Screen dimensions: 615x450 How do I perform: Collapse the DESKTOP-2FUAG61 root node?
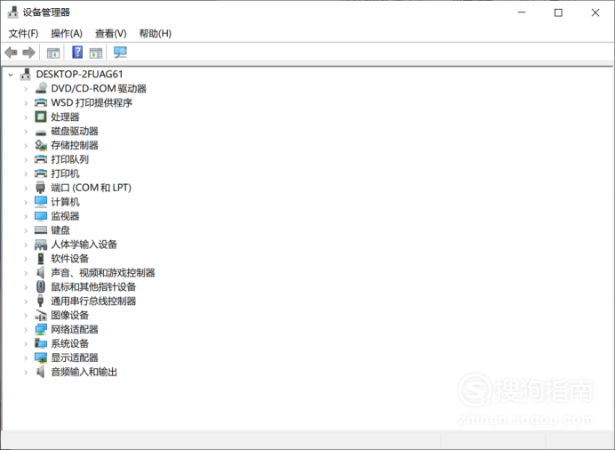pos(11,75)
